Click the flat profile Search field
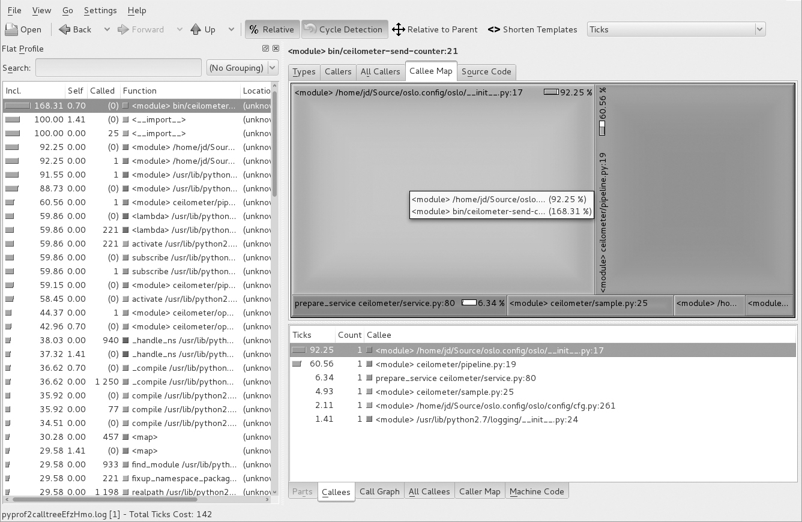Viewport: 802px width, 522px height. click(x=118, y=68)
